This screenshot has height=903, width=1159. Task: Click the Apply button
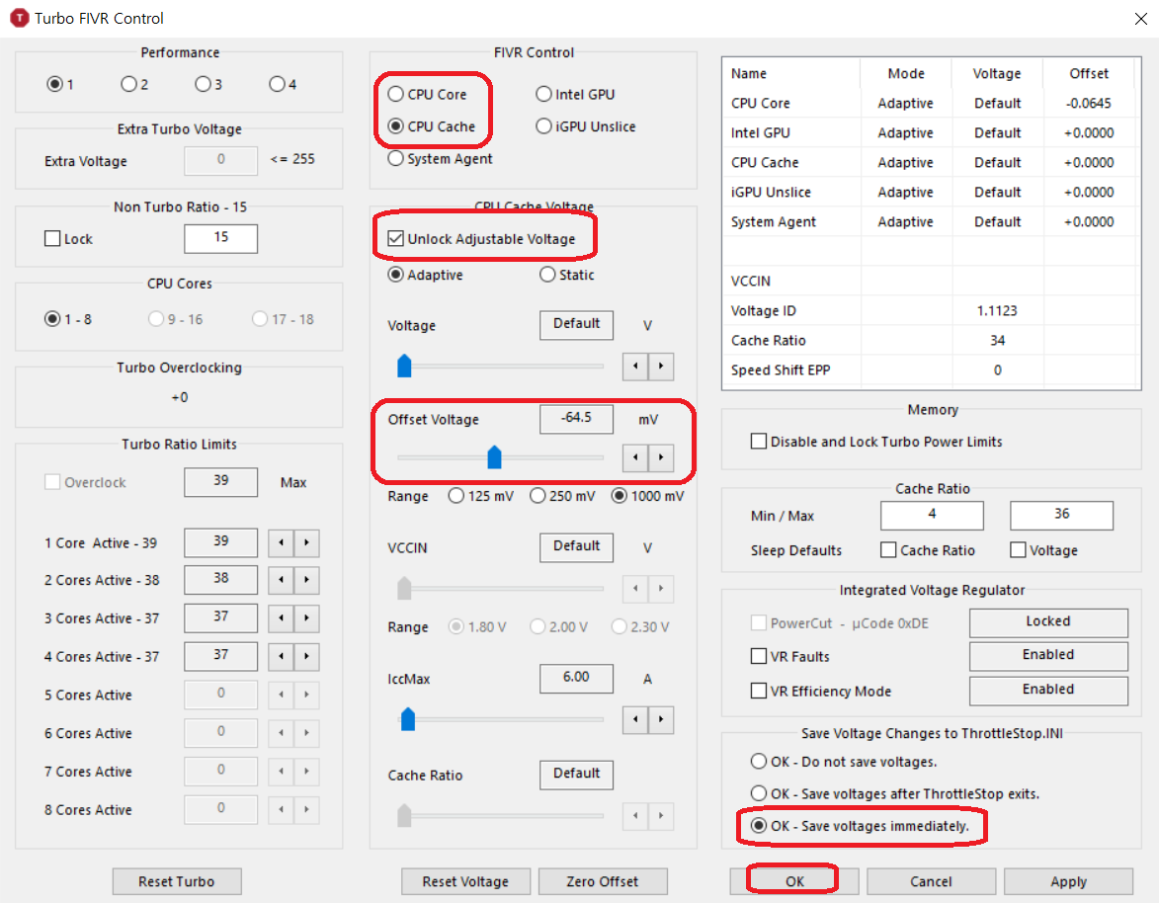(1068, 881)
